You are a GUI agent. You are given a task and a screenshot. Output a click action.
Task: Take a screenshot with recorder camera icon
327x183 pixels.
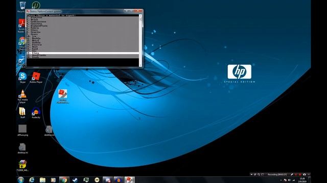[x=305, y=174]
